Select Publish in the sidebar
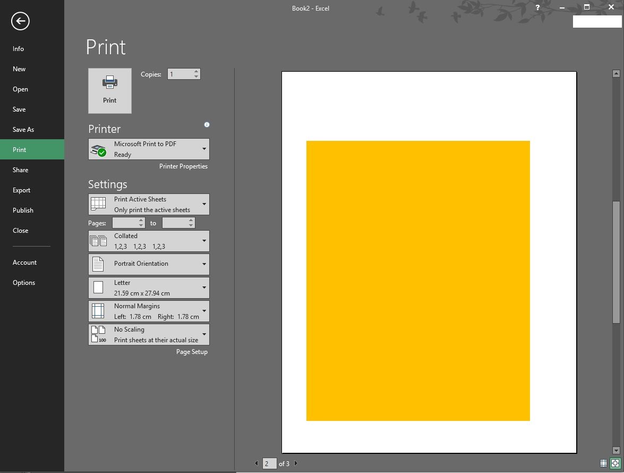Image resolution: width=624 pixels, height=473 pixels. click(32, 210)
